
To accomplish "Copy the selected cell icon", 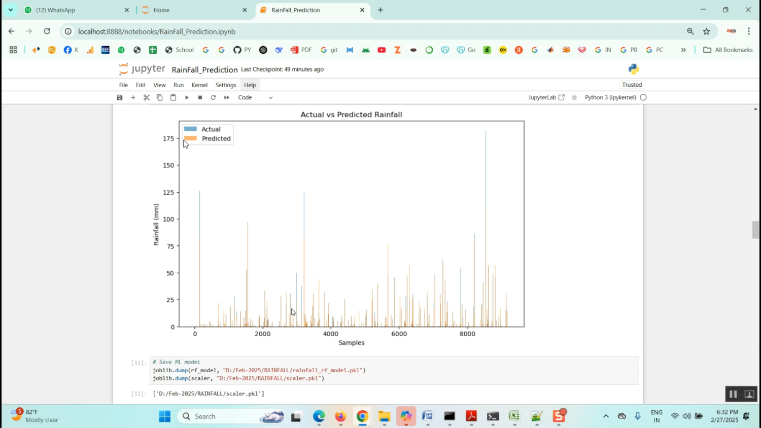I will click(x=160, y=97).
